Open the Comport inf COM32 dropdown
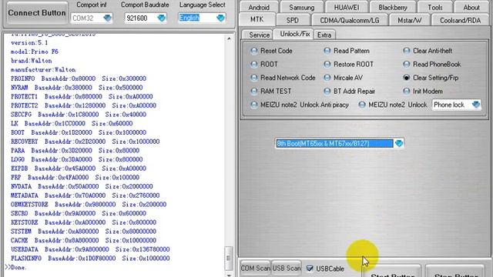This screenshot has height=277, width=493. pos(108,18)
